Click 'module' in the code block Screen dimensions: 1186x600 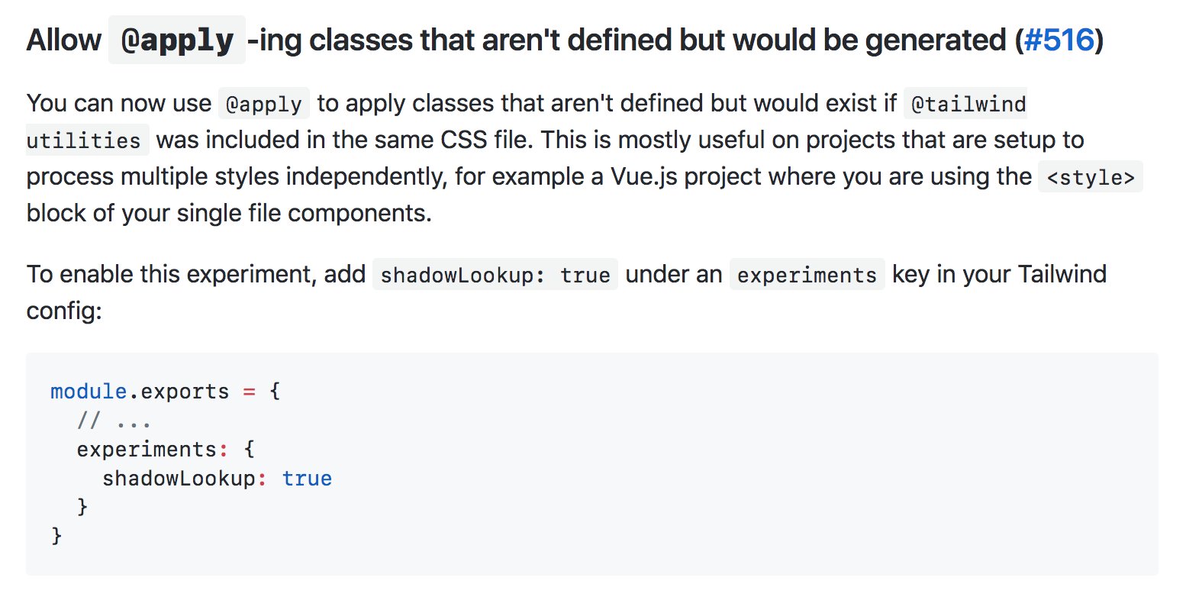(x=89, y=391)
